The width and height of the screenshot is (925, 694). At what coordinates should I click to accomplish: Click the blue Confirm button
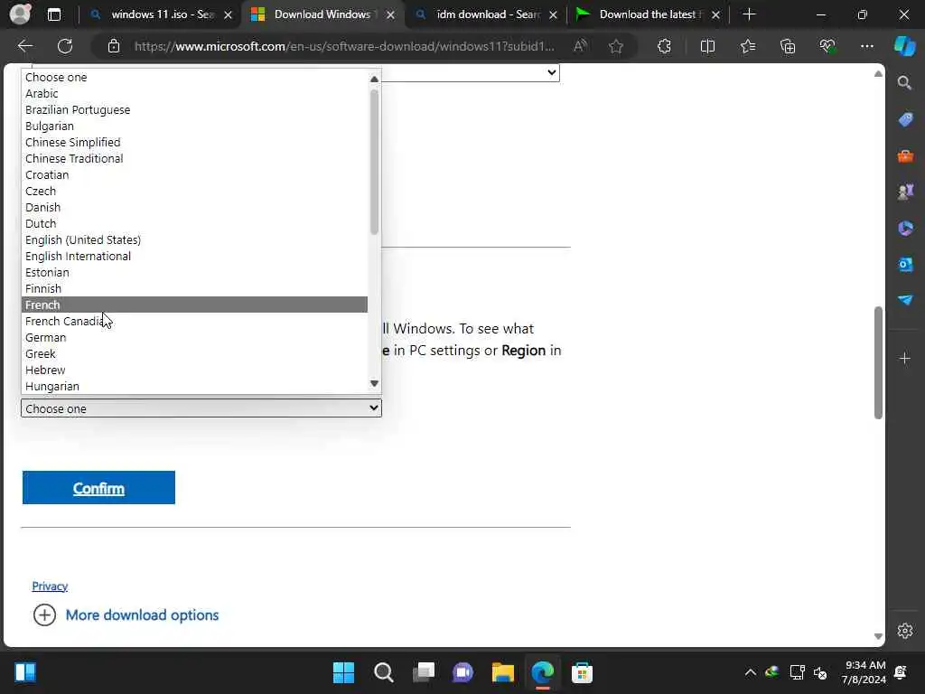pos(98,487)
